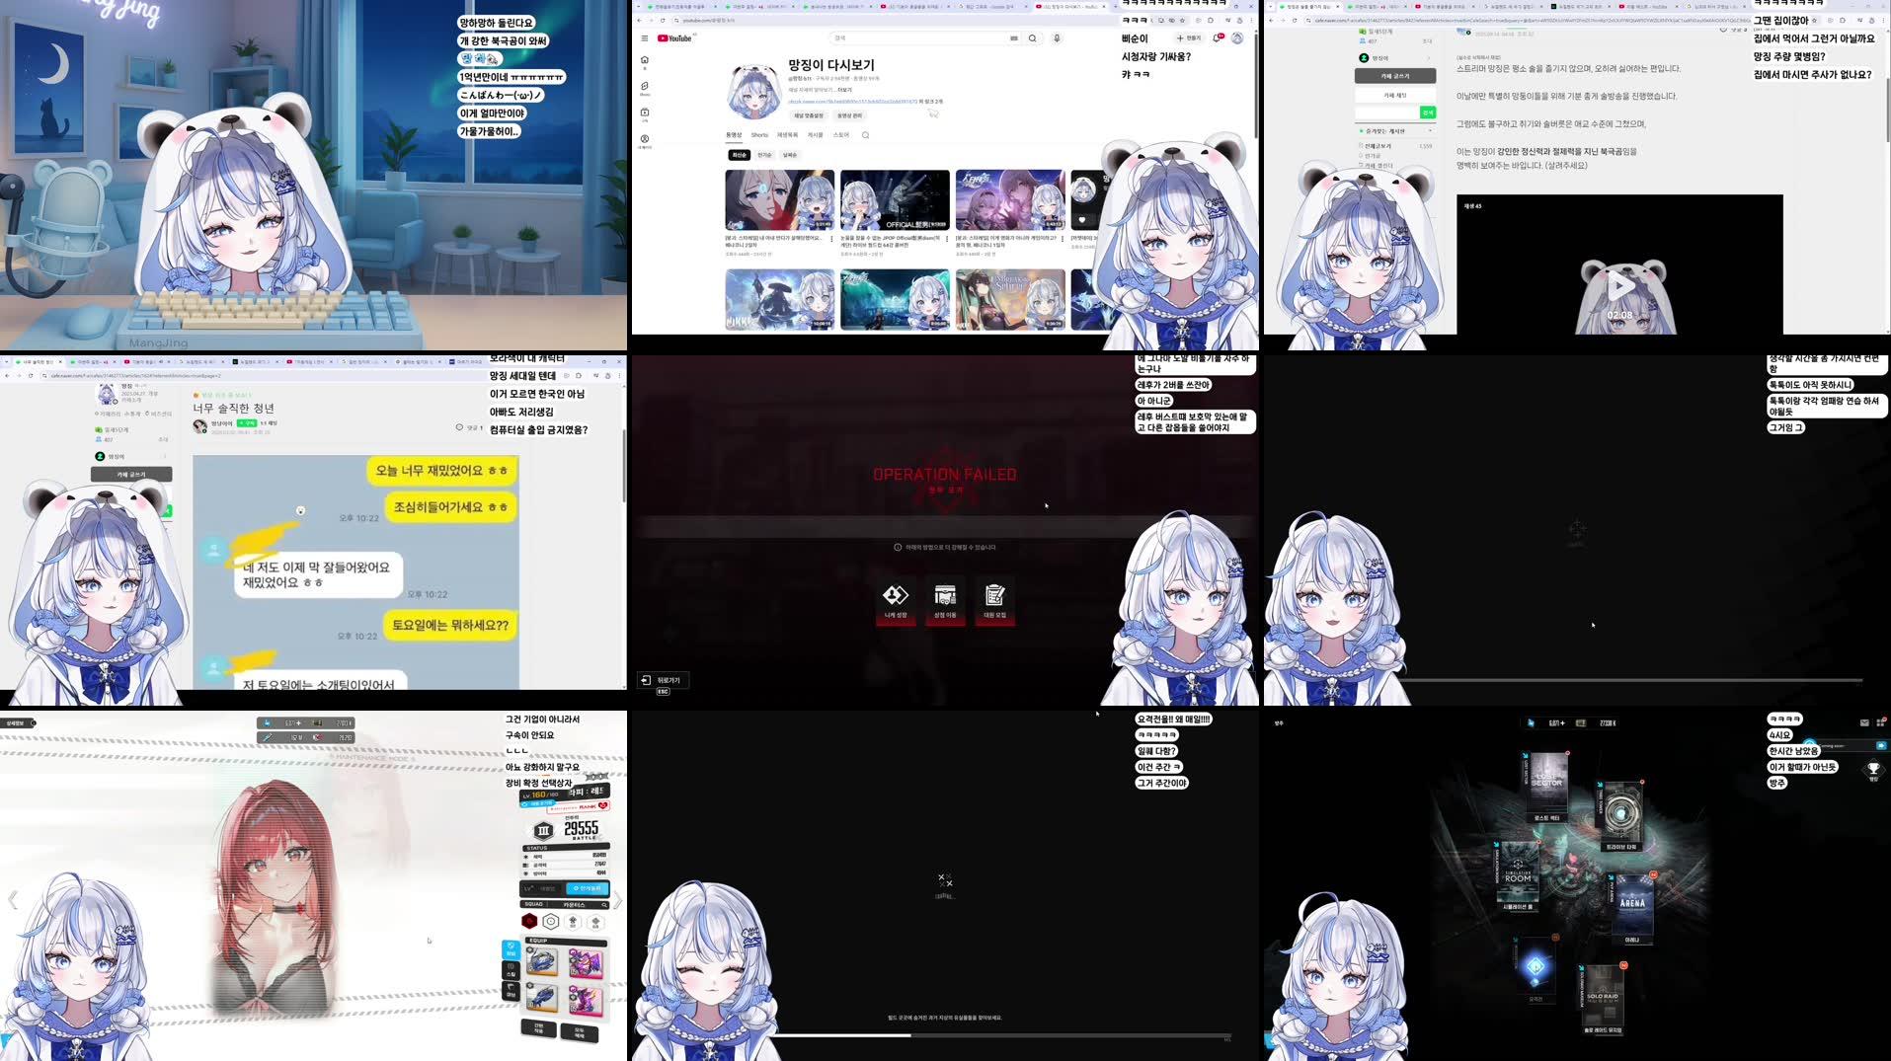Image resolution: width=1891 pixels, height=1061 pixels.
Task: Toggle the 최신순 sort chip
Action: tap(740, 155)
